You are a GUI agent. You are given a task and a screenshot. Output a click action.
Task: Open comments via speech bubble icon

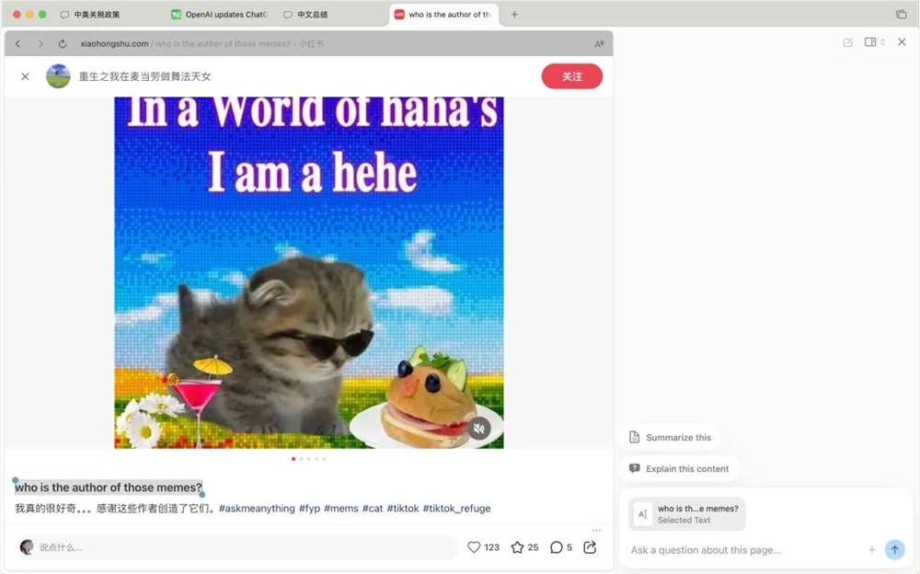click(557, 547)
